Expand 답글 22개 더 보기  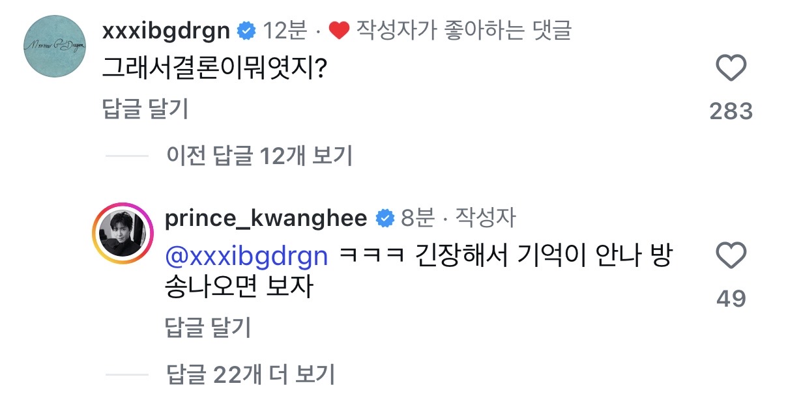(x=250, y=374)
